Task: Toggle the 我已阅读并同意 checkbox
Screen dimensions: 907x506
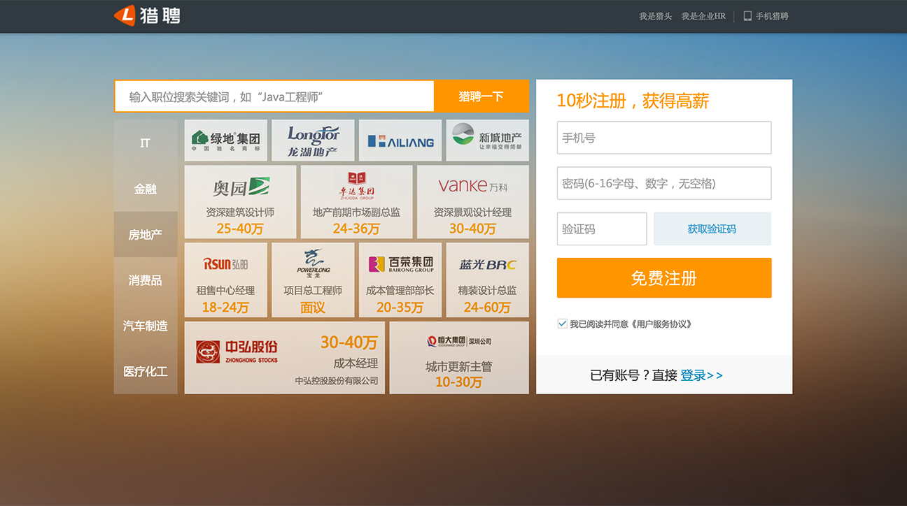Action: [562, 324]
